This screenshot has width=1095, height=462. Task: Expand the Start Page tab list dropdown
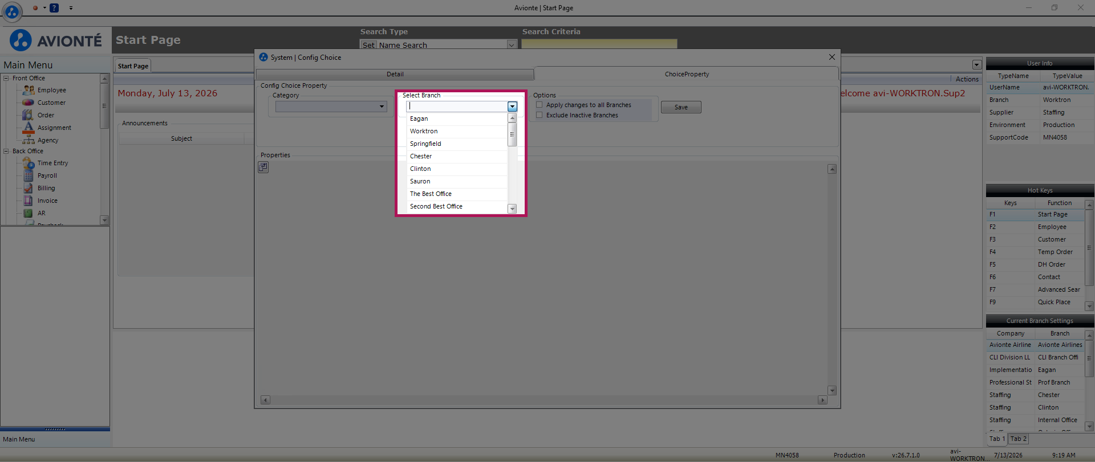point(977,65)
